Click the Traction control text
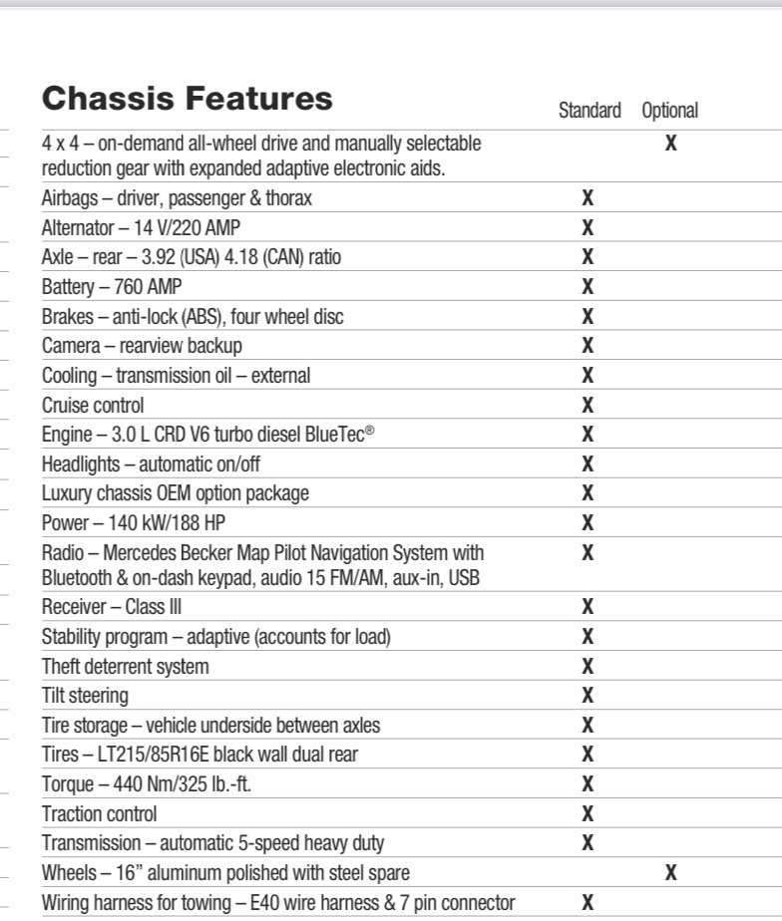This screenshot has height=921, width=782. 100,814
